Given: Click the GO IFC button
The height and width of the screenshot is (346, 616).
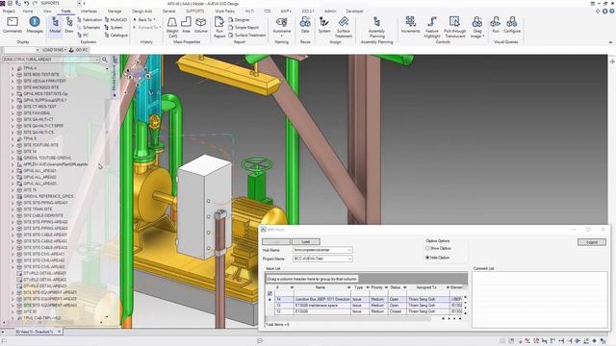Looking at the screenshot, I should pos(79,50).
